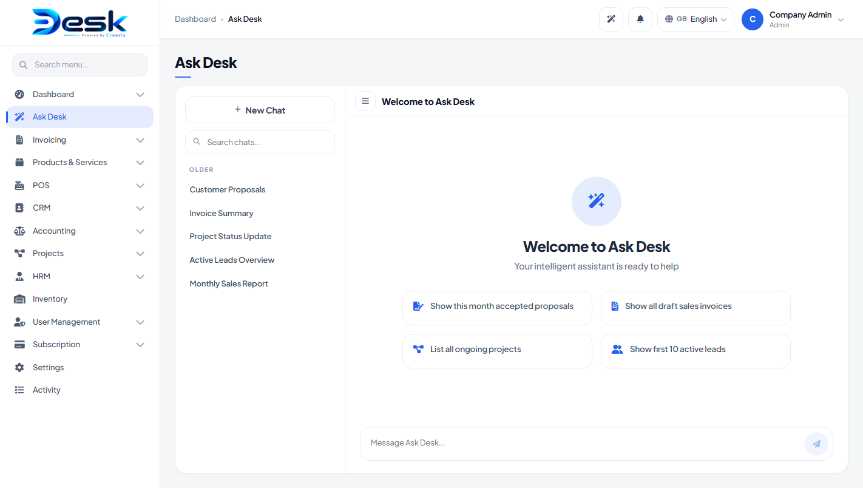Click the Inventory warehouse icon

coord(19,299)
